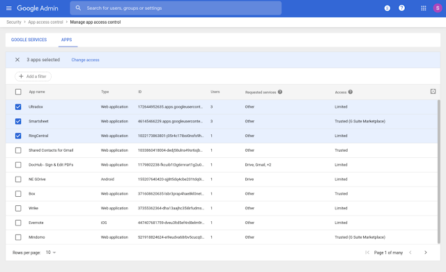Click the Access column help icon

(x=351, y=92)
